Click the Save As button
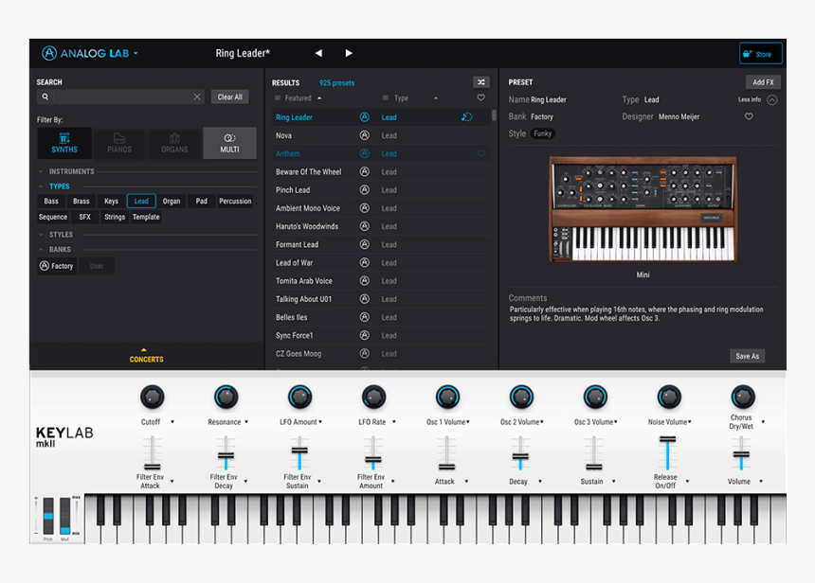The width and height of the screenshot is (815, 583). pyautogui.click(x=748, y=356)
